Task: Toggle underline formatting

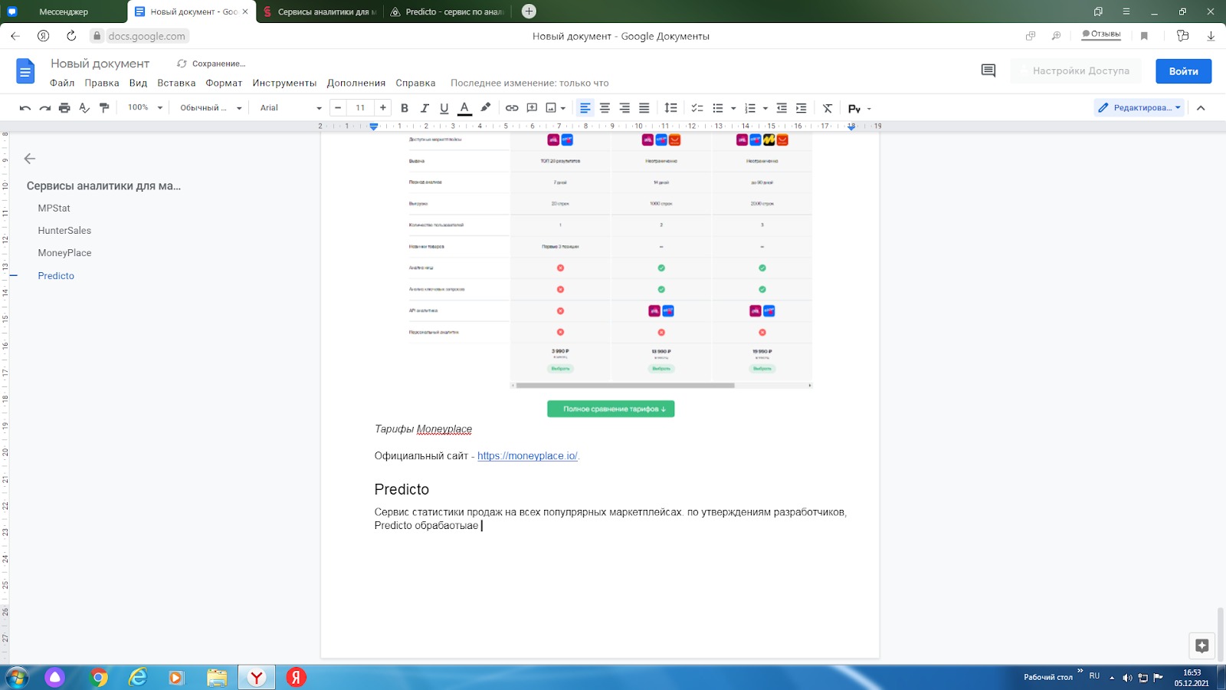Action: coord(444,108)
